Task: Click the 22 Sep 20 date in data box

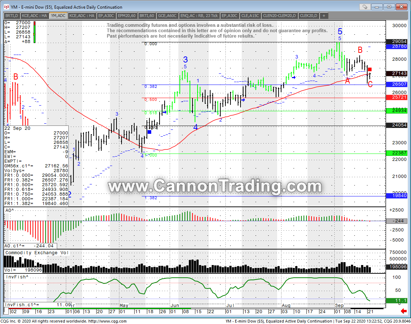Action: tap(17, 128)
